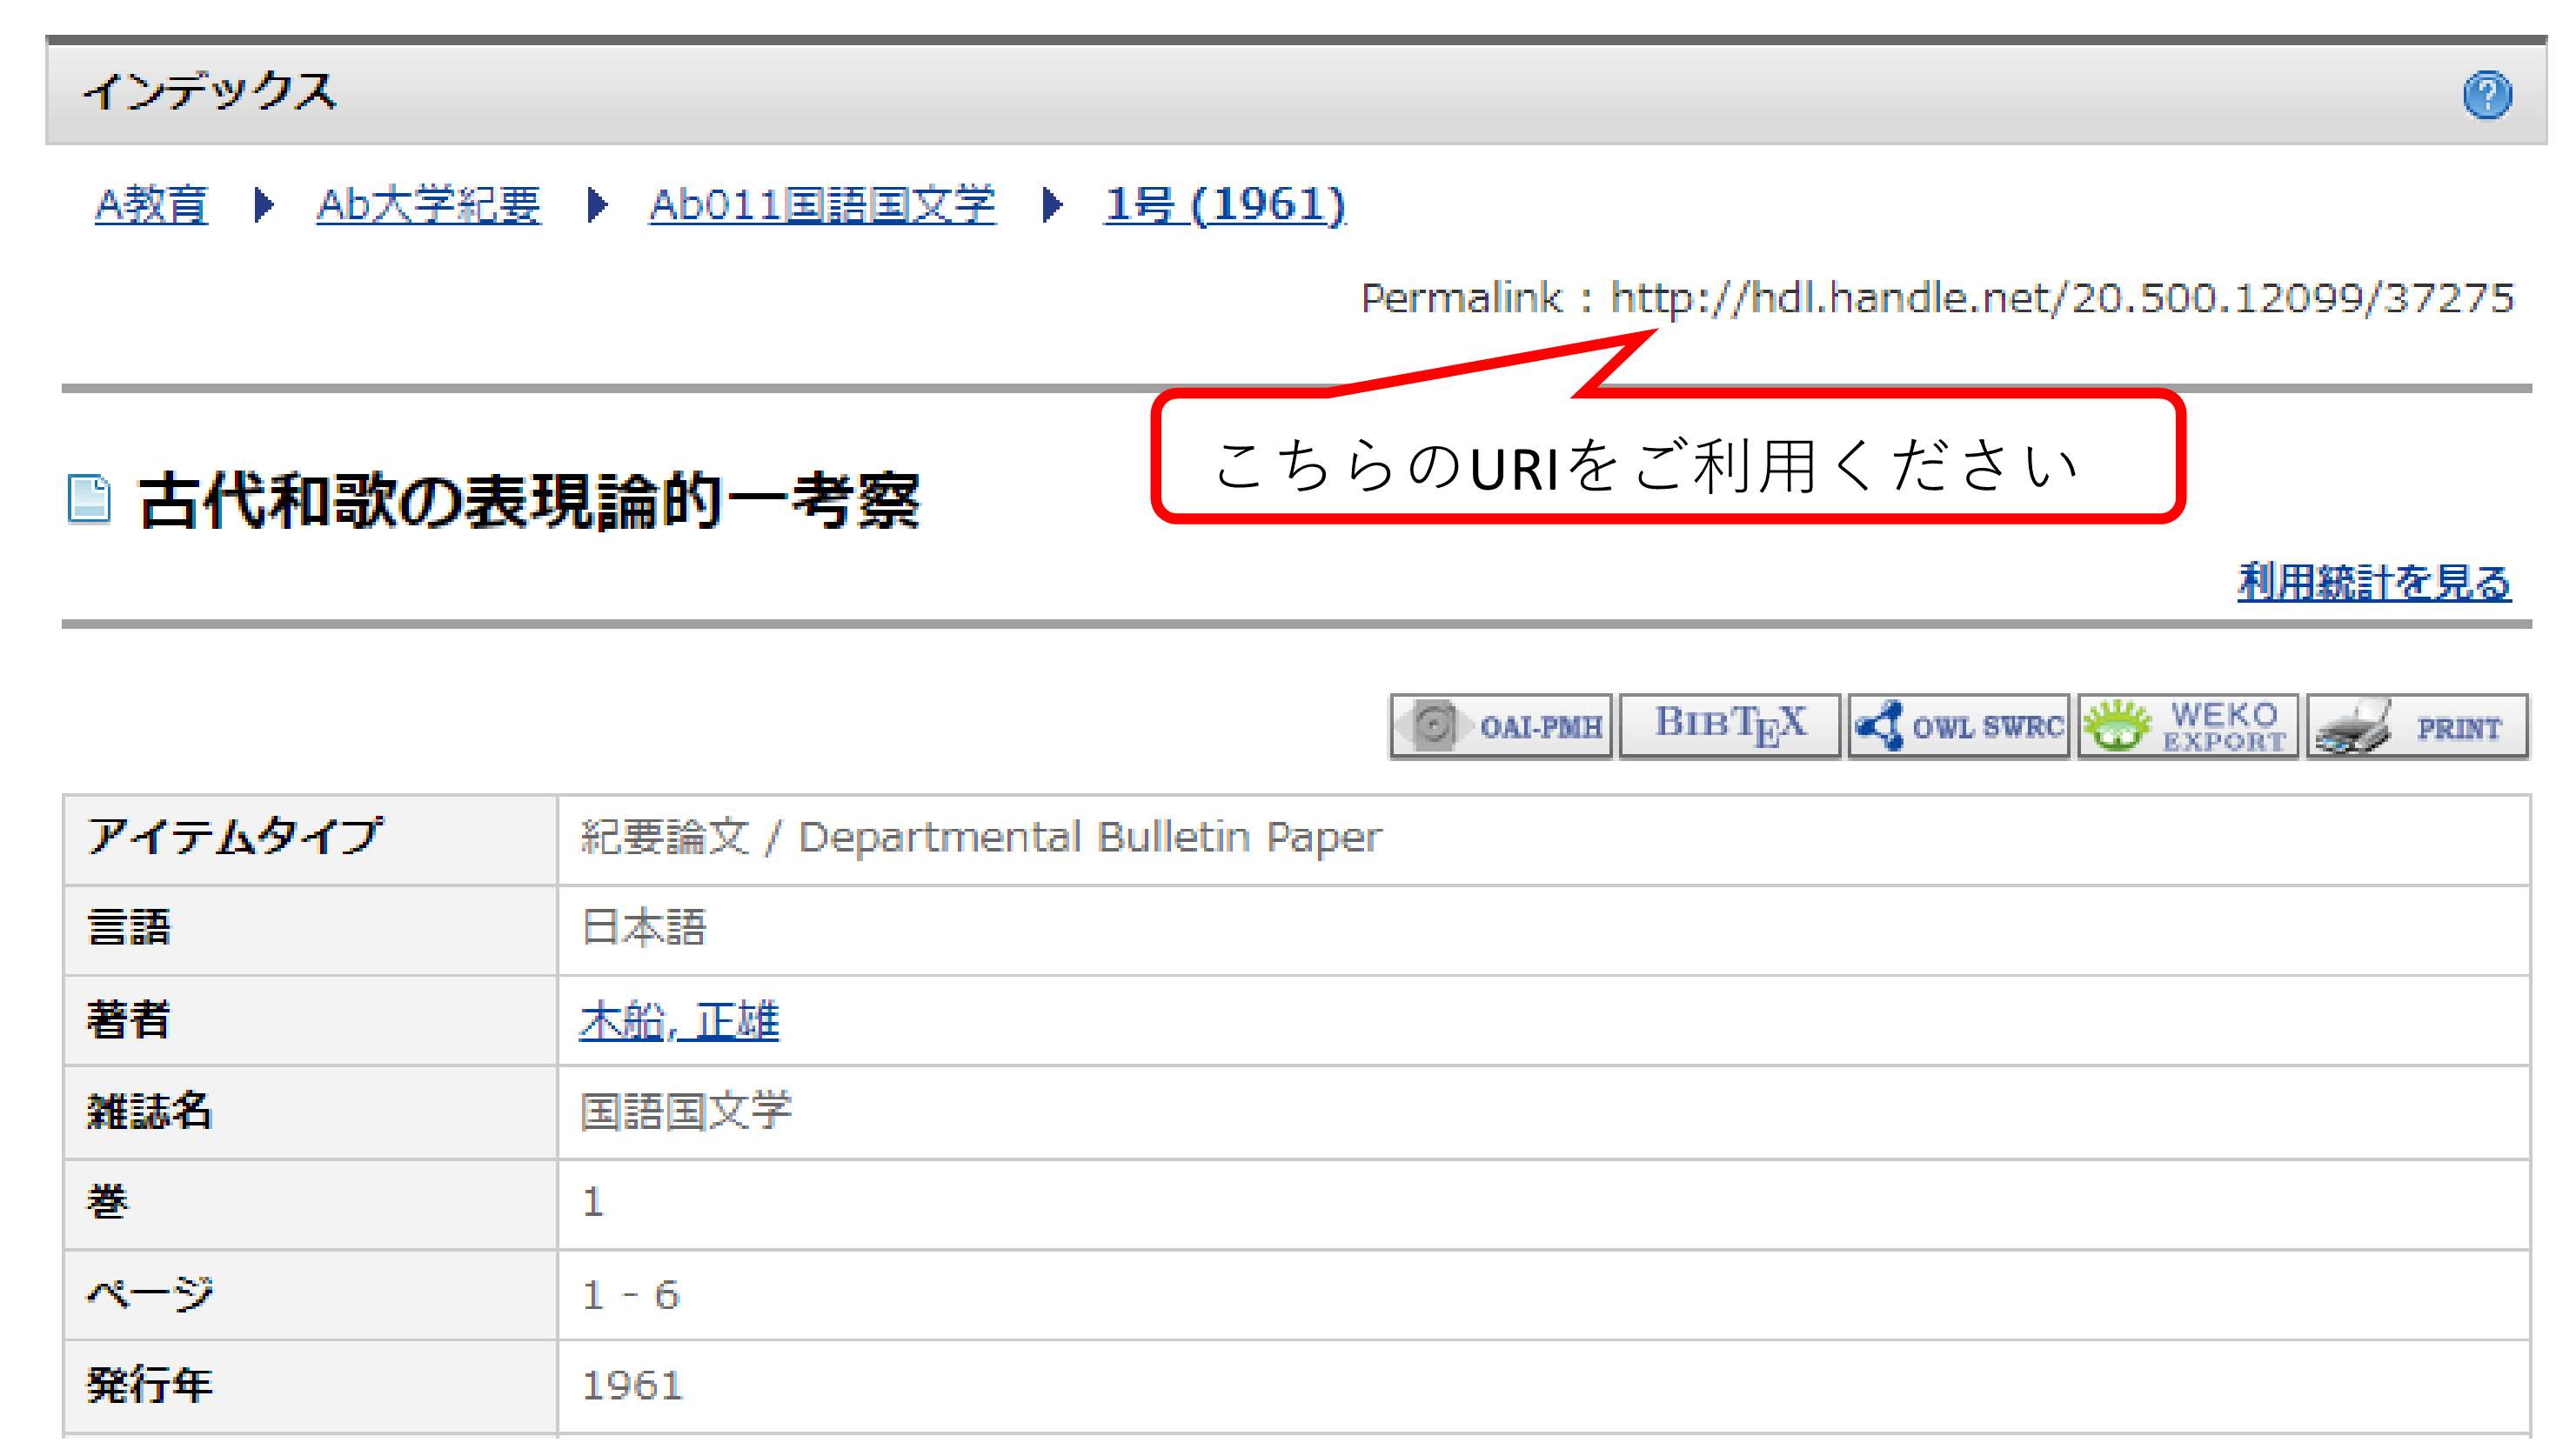Image resolution: width=2576 pixels, height=1456 pixels.
Task: Export citation as BibTeX
Action: (x=1730, y=726)
